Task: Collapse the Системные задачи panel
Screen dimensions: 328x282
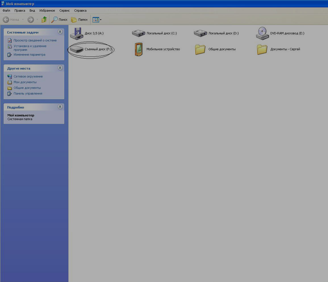Action: pyautogui.click(x=60, y=32)
